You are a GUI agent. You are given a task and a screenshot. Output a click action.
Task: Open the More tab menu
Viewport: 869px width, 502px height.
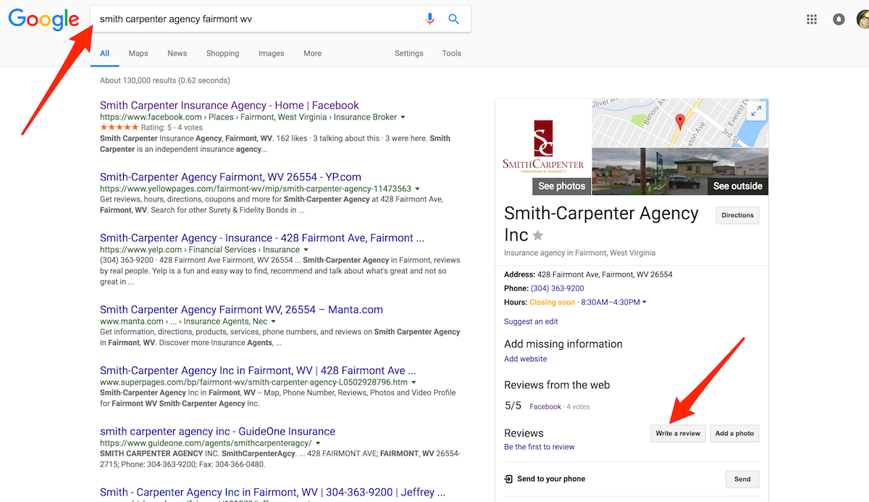pos(312,54)
